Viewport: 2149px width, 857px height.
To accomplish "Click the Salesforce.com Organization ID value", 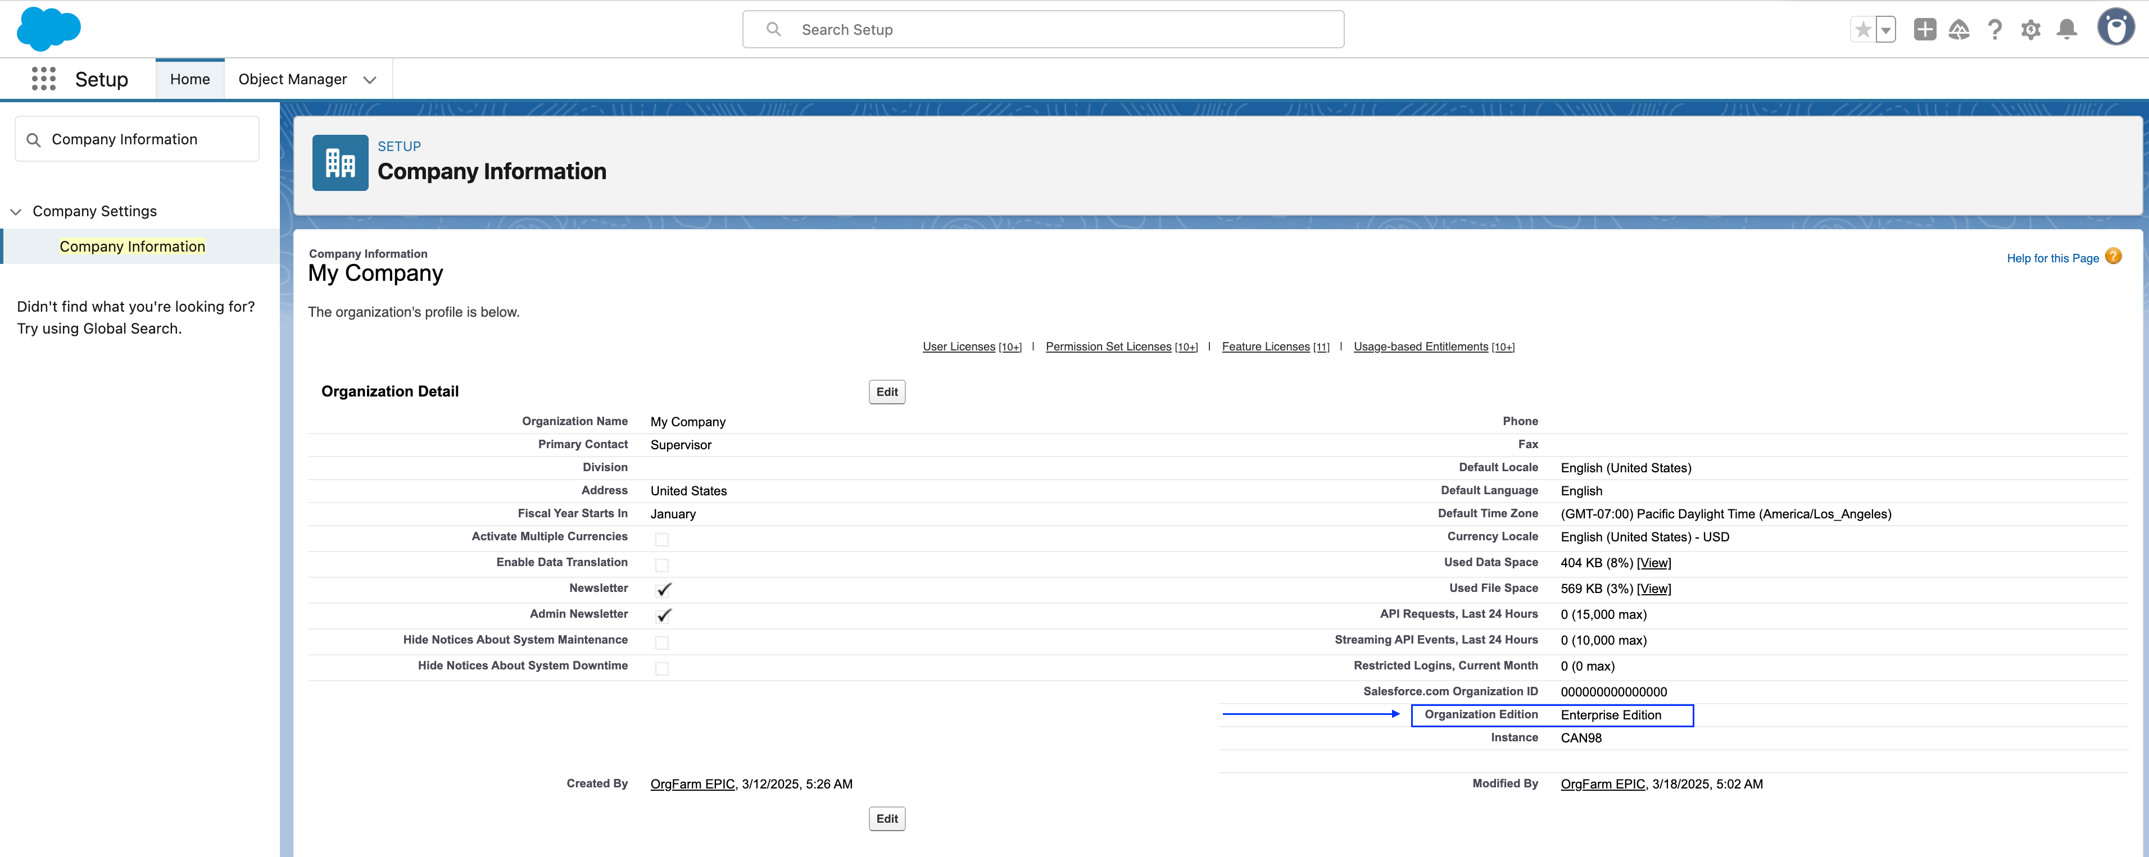I will click(x=1613, y=692).
